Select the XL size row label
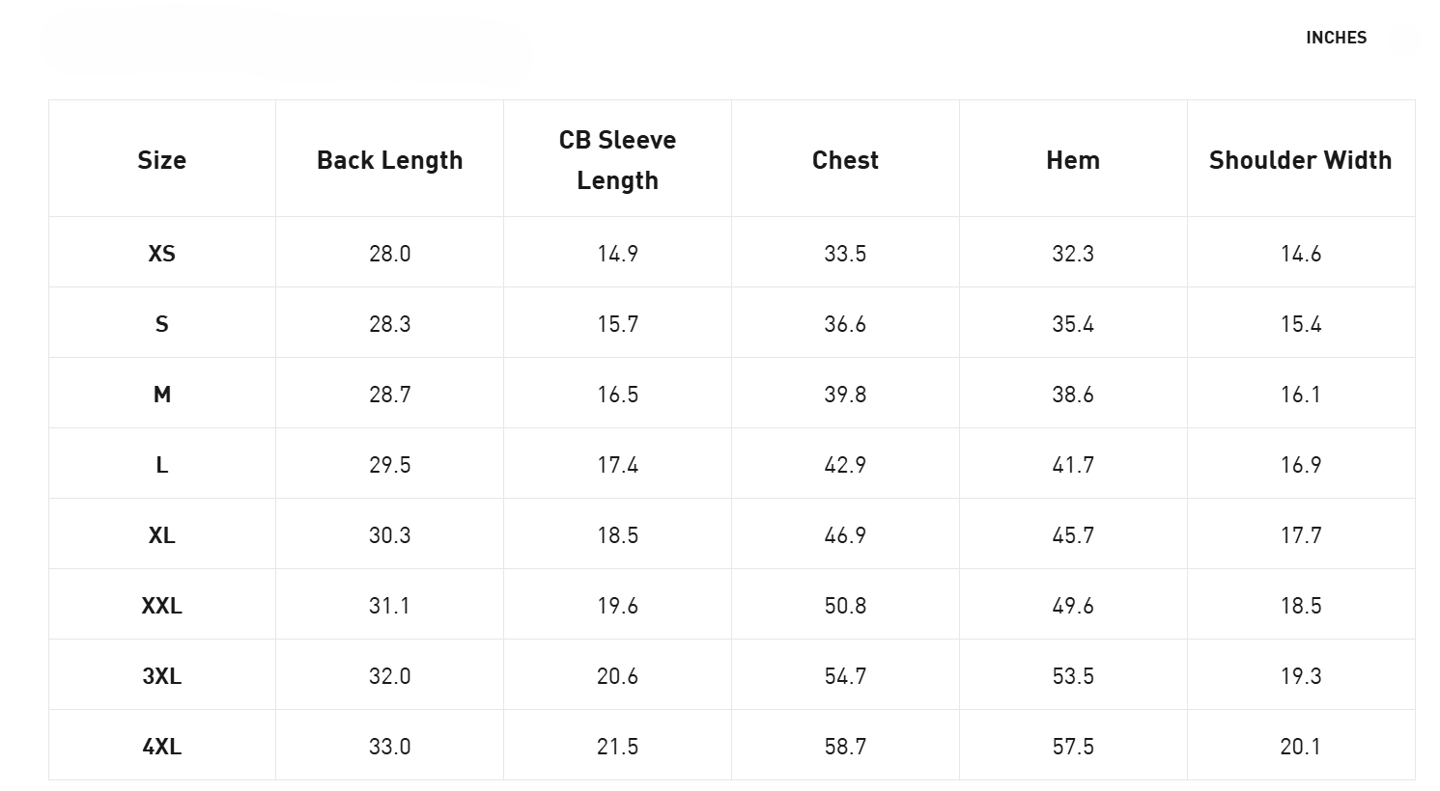The height and width of the screenshot is (791, 1440). [x=162, y=535]
